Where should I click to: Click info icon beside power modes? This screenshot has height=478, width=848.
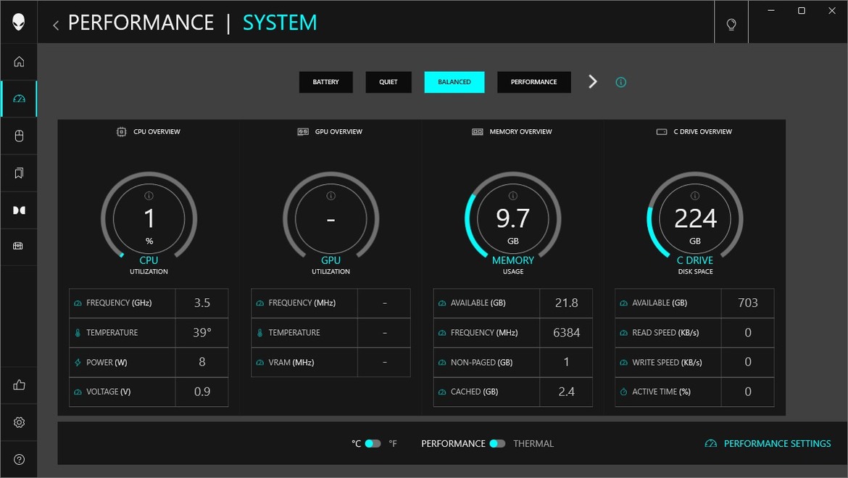pos(620,82)
